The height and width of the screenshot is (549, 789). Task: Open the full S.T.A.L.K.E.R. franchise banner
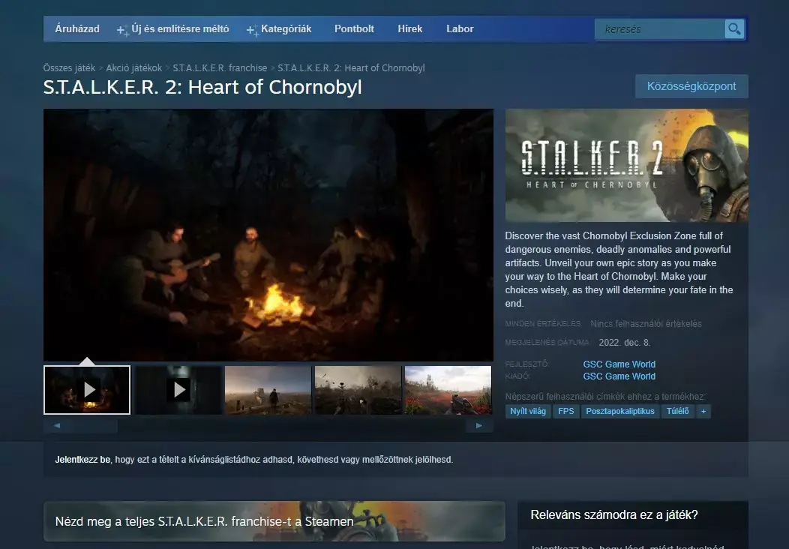(x=274, y=521)
